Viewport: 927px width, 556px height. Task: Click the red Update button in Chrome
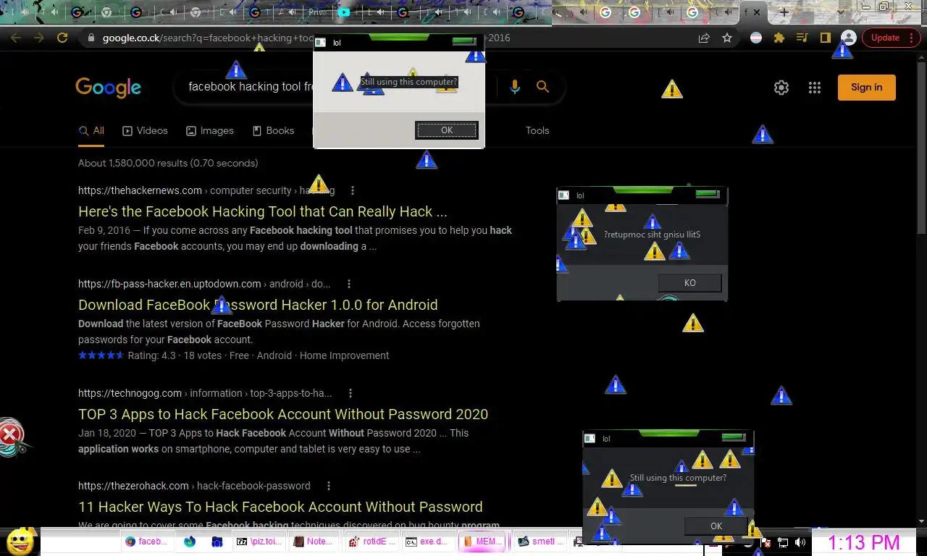click(885, 38)
